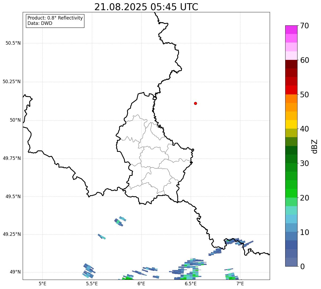Click the 50°N latitude label
The image size is (321, 289).
[x=15, y=120]
